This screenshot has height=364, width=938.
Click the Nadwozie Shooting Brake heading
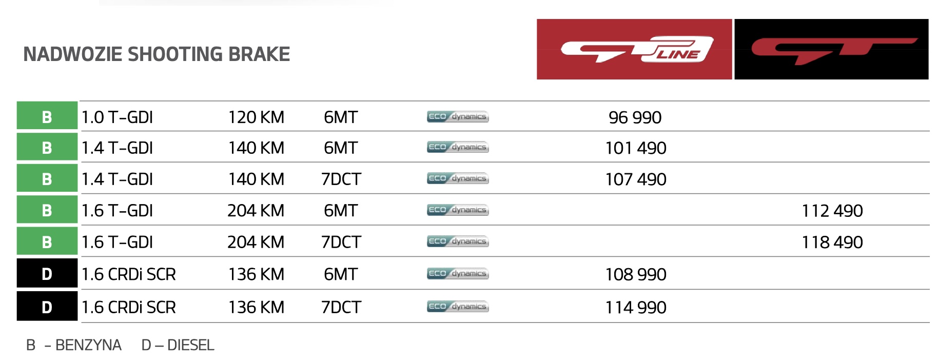157,54
